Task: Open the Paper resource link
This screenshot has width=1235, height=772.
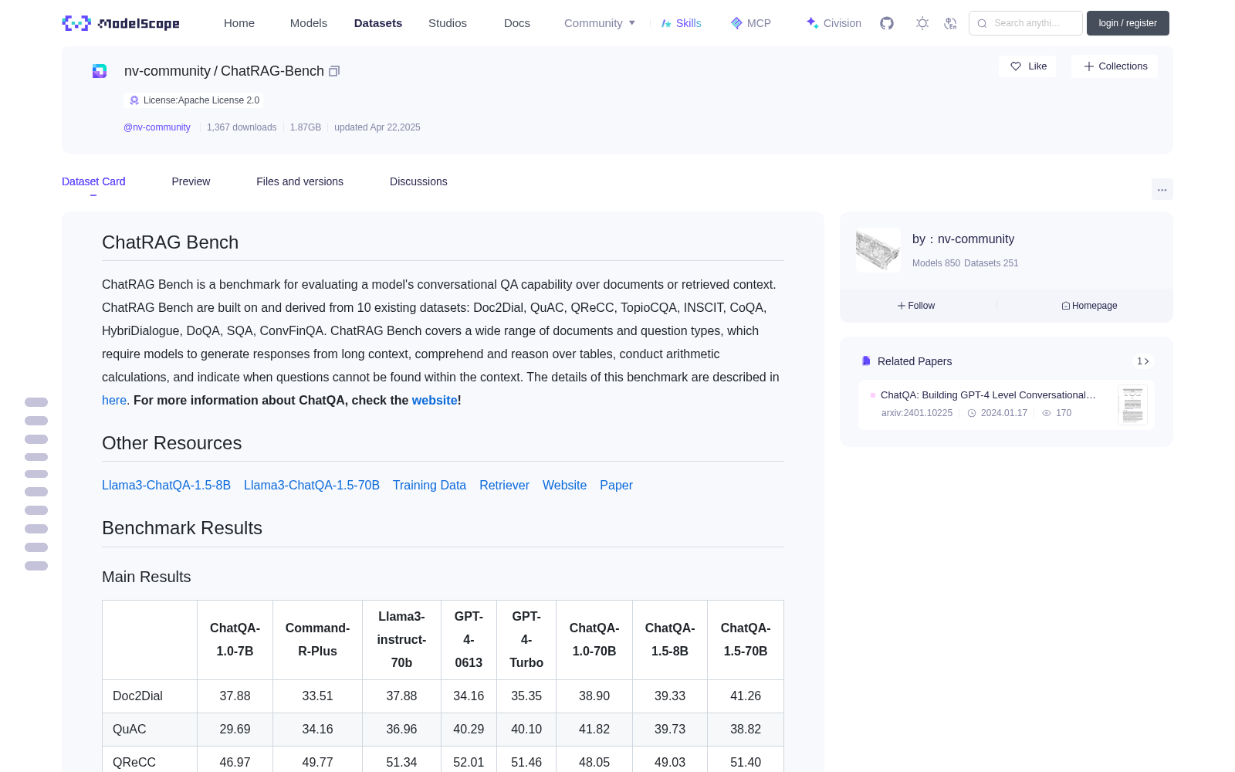Action: pyautogui.click(x=616, y=485)
